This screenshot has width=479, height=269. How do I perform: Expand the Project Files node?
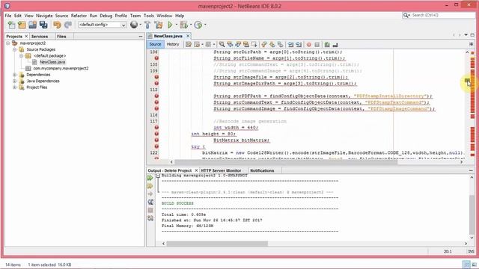[14, 87]
